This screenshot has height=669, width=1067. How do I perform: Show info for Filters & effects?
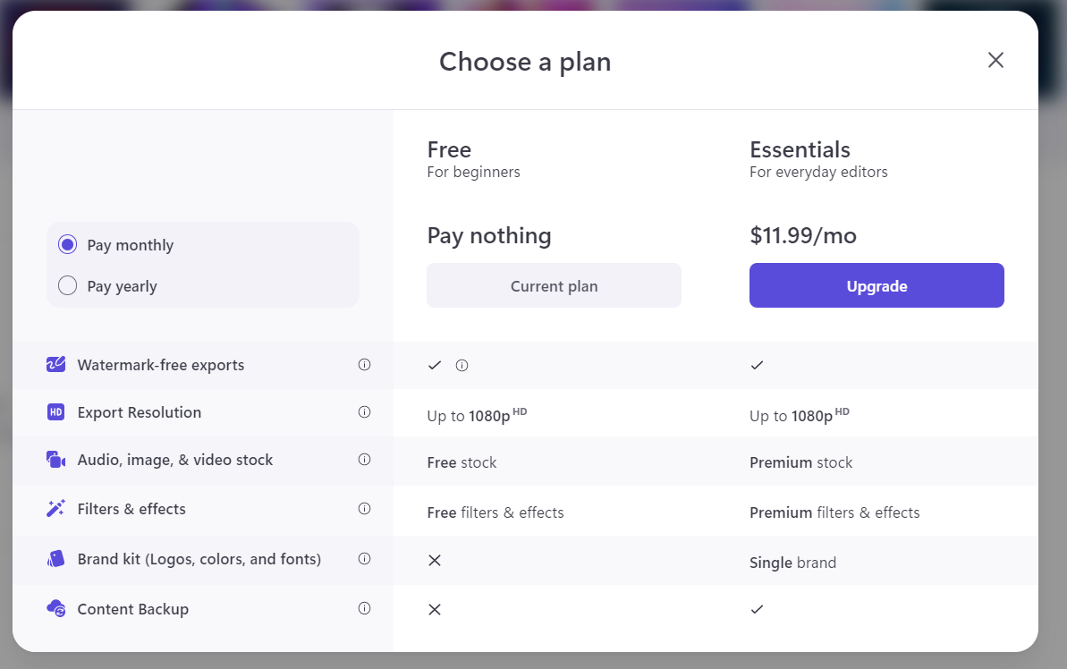pyautogui.click(x=365, y=508)
